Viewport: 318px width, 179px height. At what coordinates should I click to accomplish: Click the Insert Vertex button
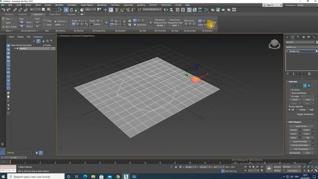coord(301,126)
